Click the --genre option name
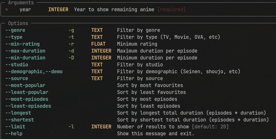The height and width of the screenshot is (139, 276). tap(15, 30)
